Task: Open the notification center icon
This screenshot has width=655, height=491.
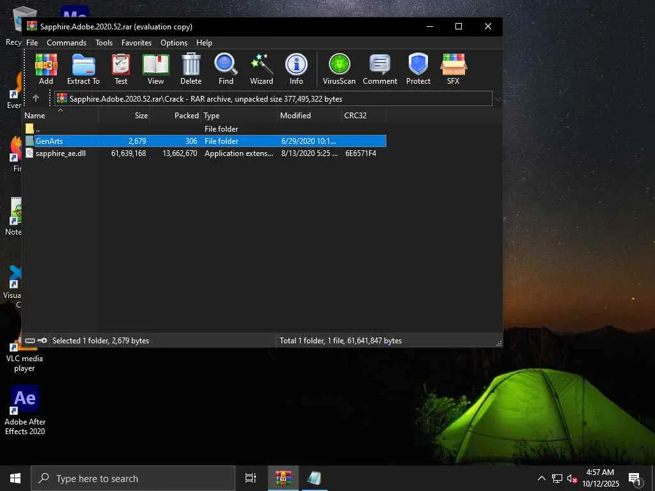Action: point(635,478)
